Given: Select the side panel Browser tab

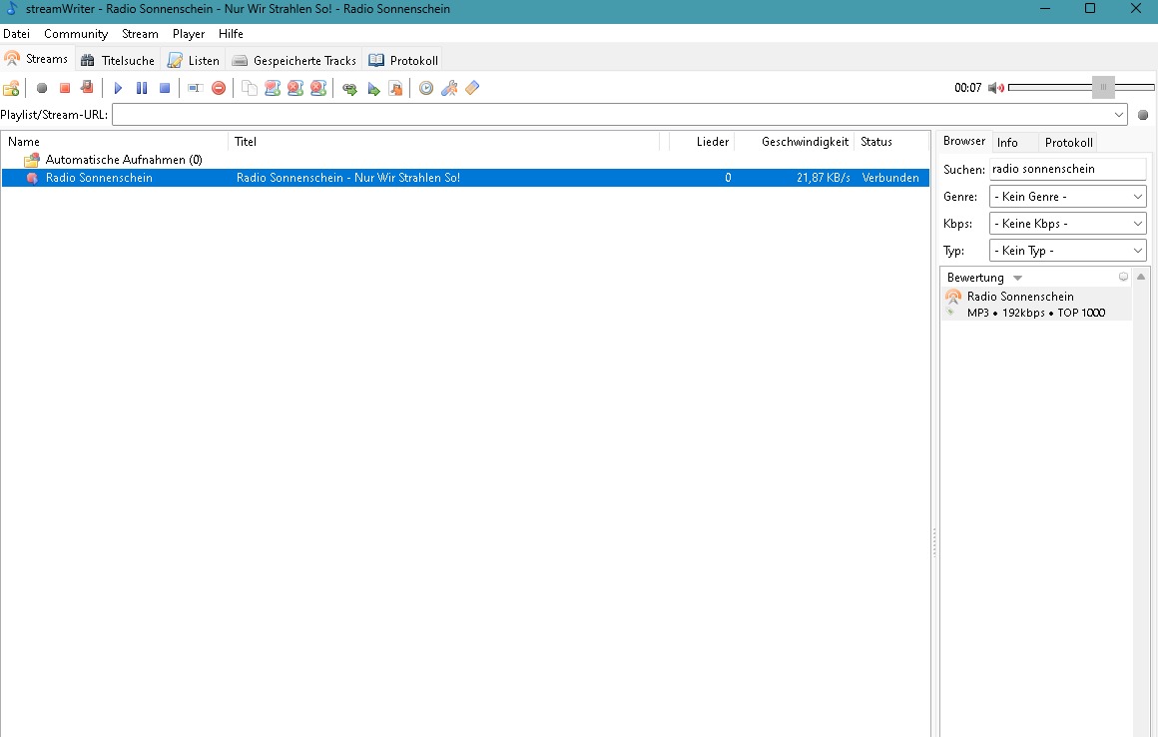Looking at the screenshot, I should pyautogui.click(x=963, y=141).
